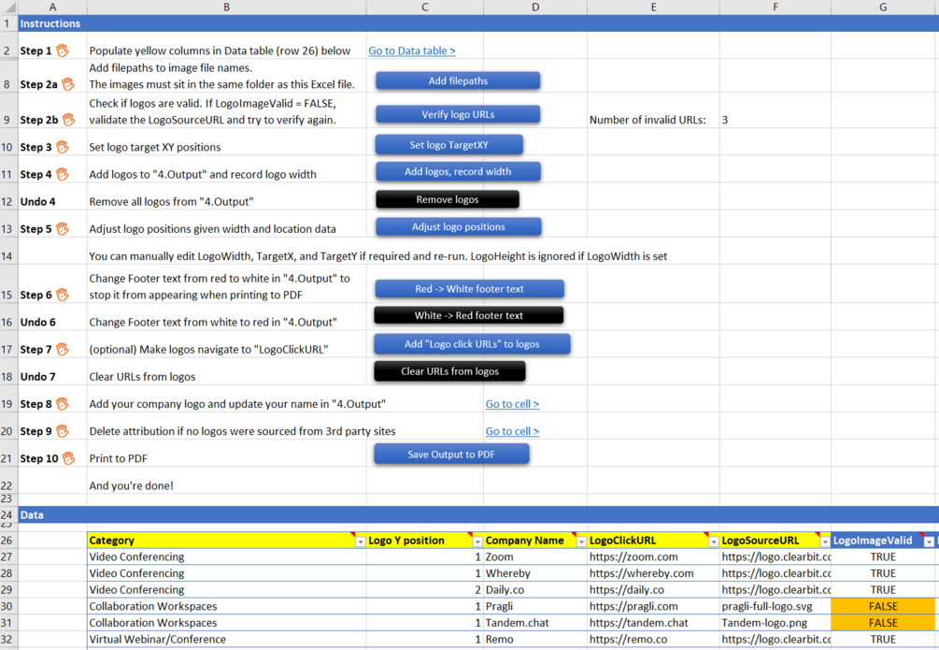Click the Set logo TargetXY button
939x650 pixels.
coord(449,145)
